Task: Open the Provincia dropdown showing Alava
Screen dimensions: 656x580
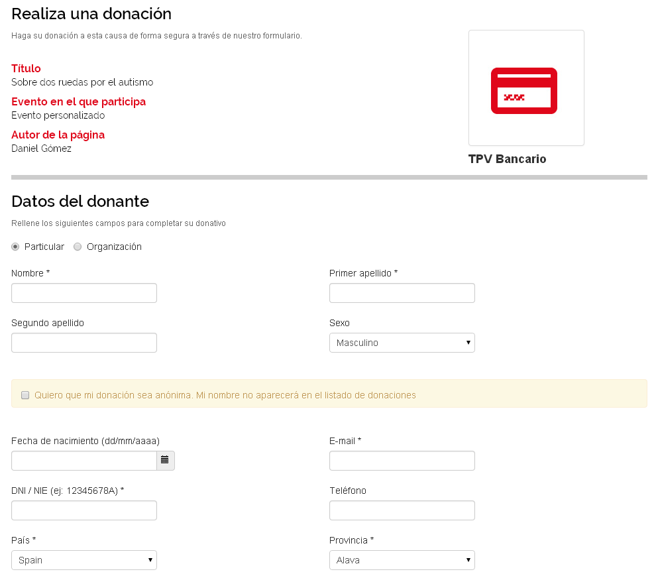Action: (x=402, y=560)
